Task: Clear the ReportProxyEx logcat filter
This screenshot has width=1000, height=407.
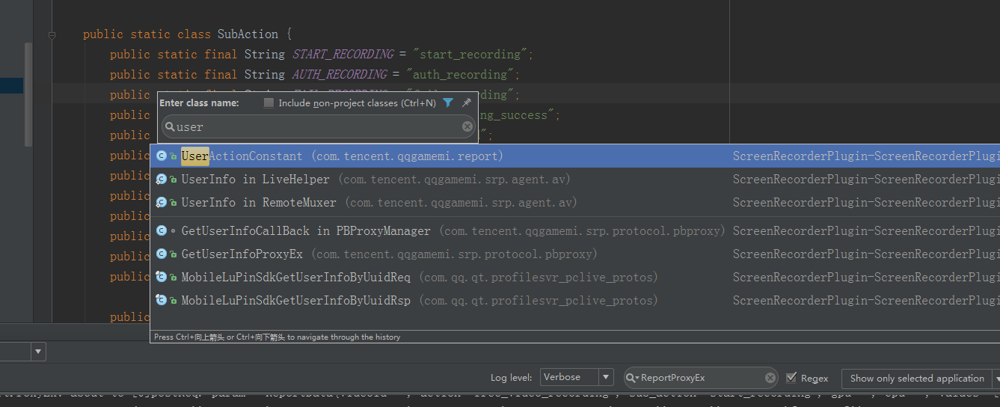Action: [x=770, y=378]
